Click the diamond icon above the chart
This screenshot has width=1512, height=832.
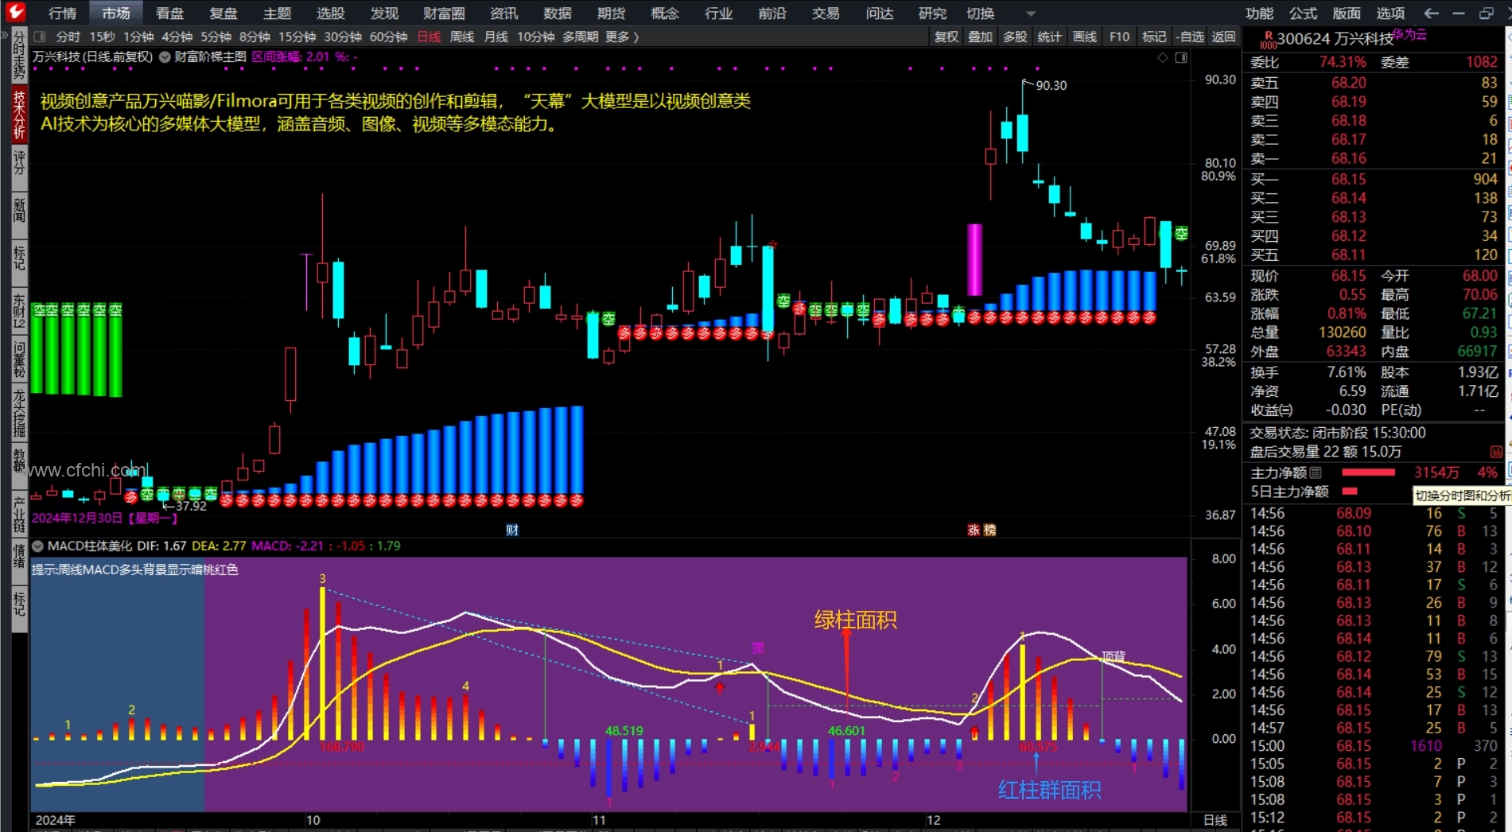[1162, 57]
